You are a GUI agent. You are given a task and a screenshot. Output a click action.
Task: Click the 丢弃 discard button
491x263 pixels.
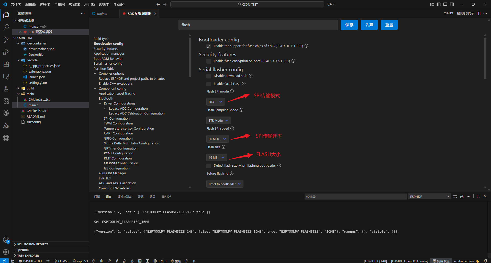(369, 25)
